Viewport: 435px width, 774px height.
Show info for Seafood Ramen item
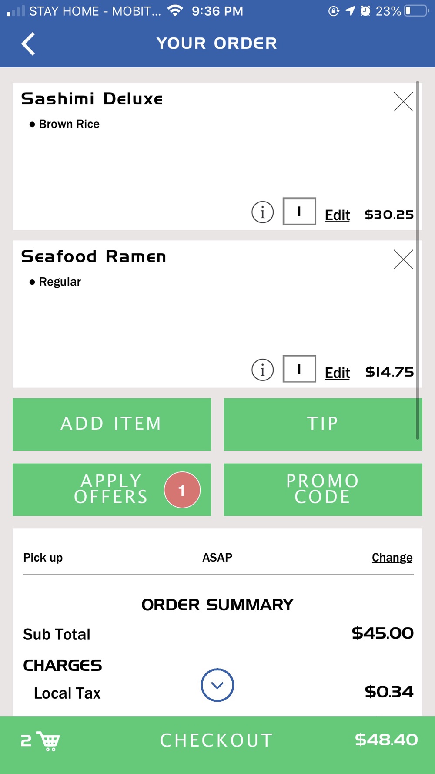point(263,370)
